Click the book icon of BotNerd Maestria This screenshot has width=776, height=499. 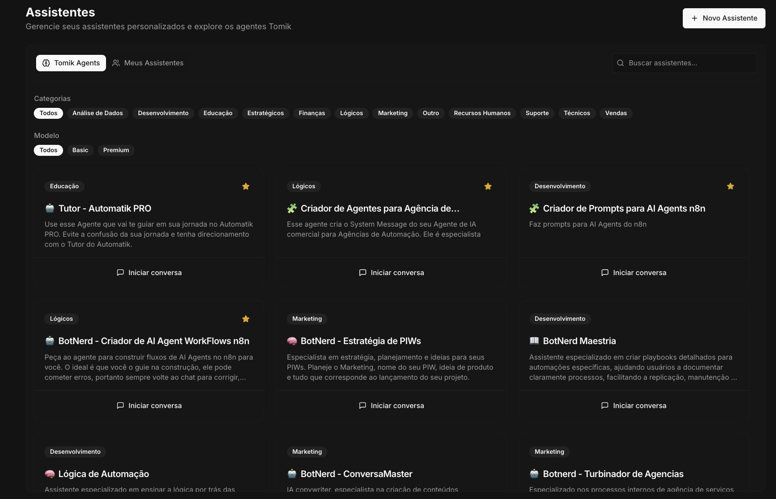(x=534, y=341)
